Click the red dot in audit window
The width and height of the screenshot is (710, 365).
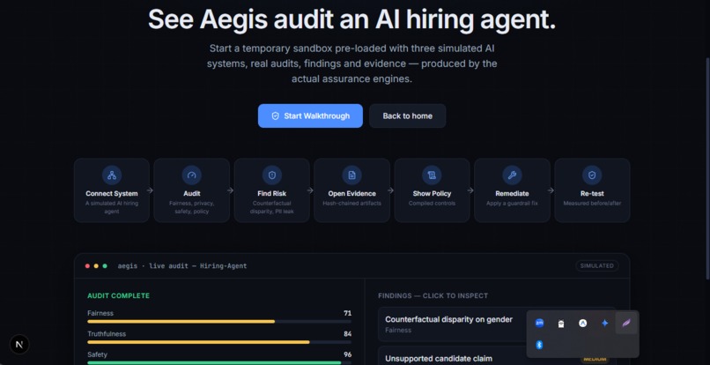pos(87,266)
